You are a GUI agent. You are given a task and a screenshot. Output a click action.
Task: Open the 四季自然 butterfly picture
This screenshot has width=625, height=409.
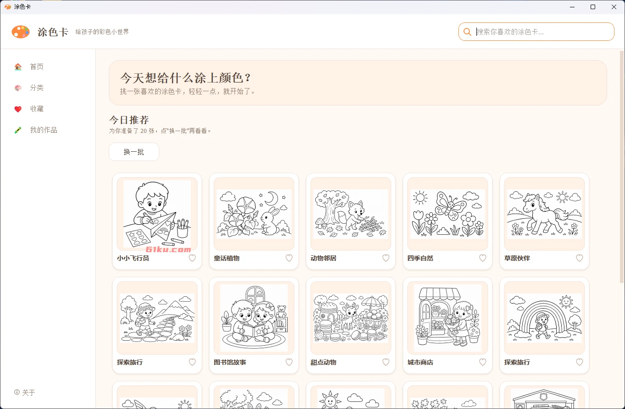[447, 214]
